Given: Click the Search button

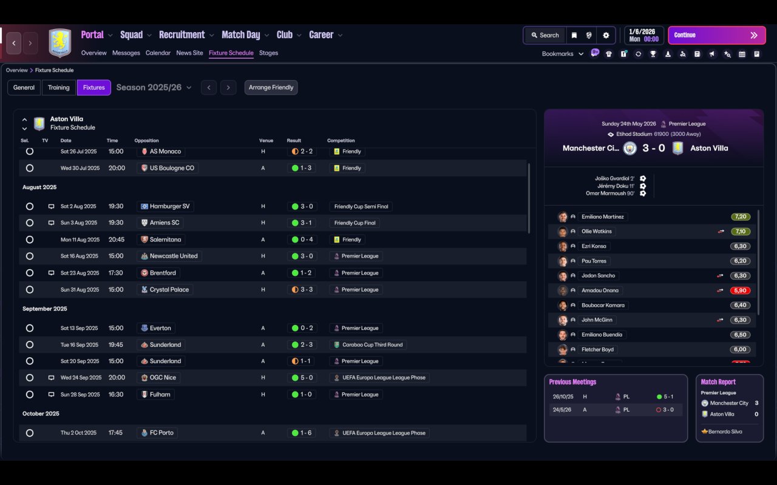Looking at the screenshot, I should 545,35.
